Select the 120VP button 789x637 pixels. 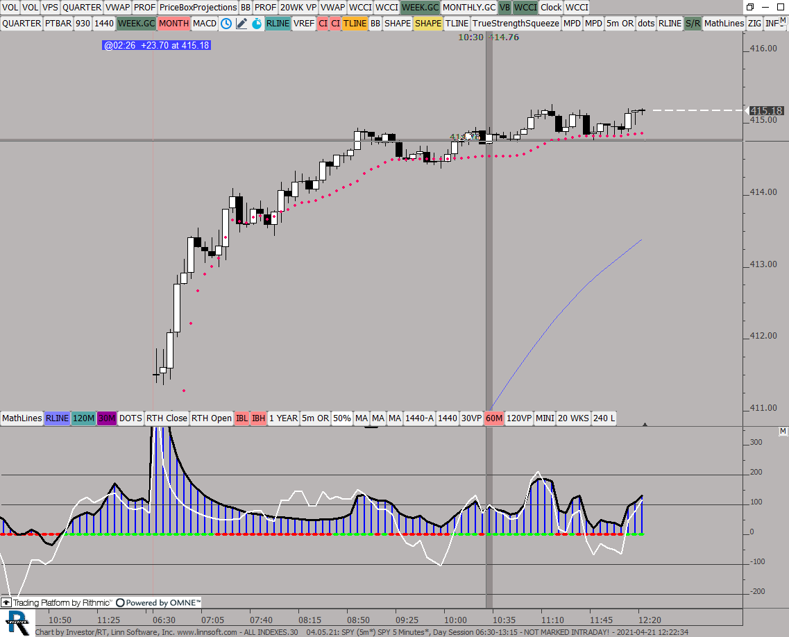[519, 418]
